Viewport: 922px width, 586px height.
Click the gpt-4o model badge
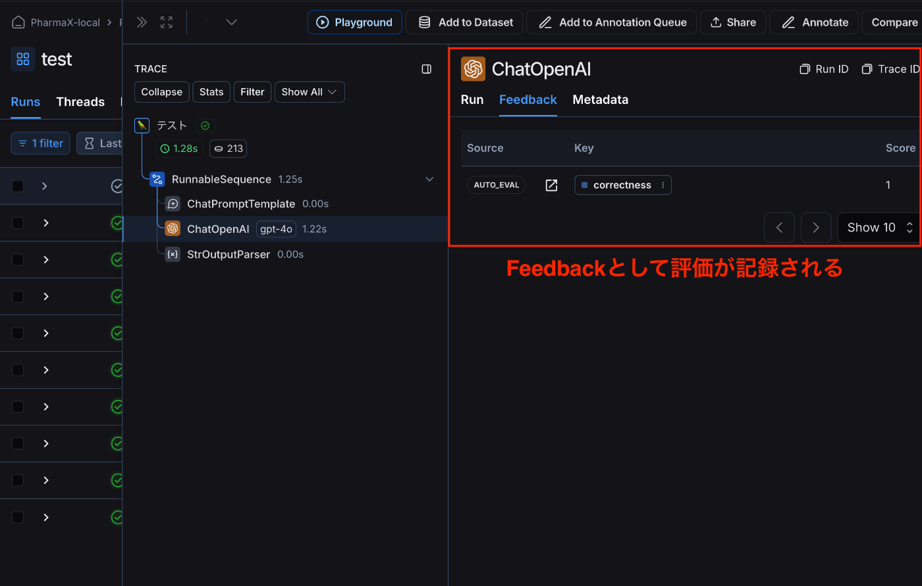(276, 229)
